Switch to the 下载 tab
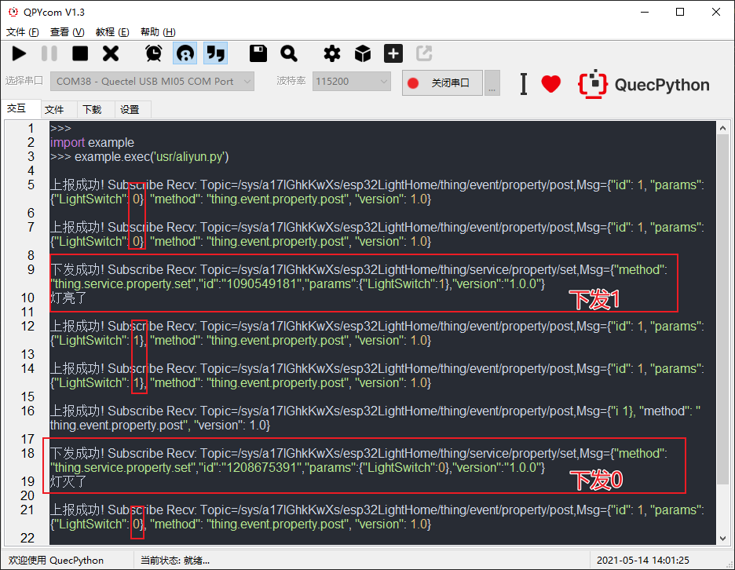Viewport: 735px width, 570px height. [x=93, y=109]
